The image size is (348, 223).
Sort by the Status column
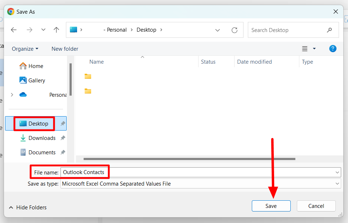[208, 62]
